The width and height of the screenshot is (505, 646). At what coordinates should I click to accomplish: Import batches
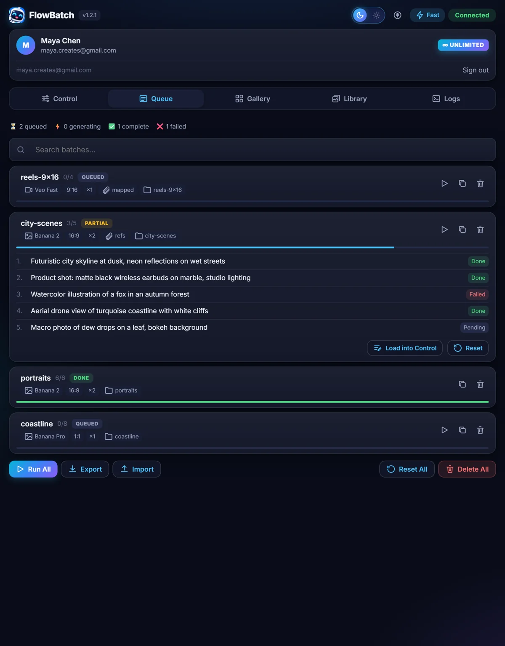pos(137,469)
